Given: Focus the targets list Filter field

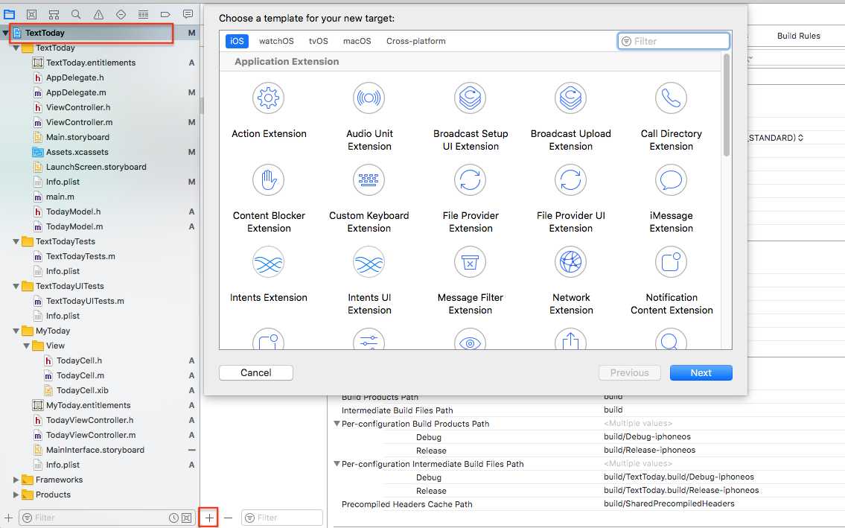Looking at the screenshot, I should click(x=282, y=518).
